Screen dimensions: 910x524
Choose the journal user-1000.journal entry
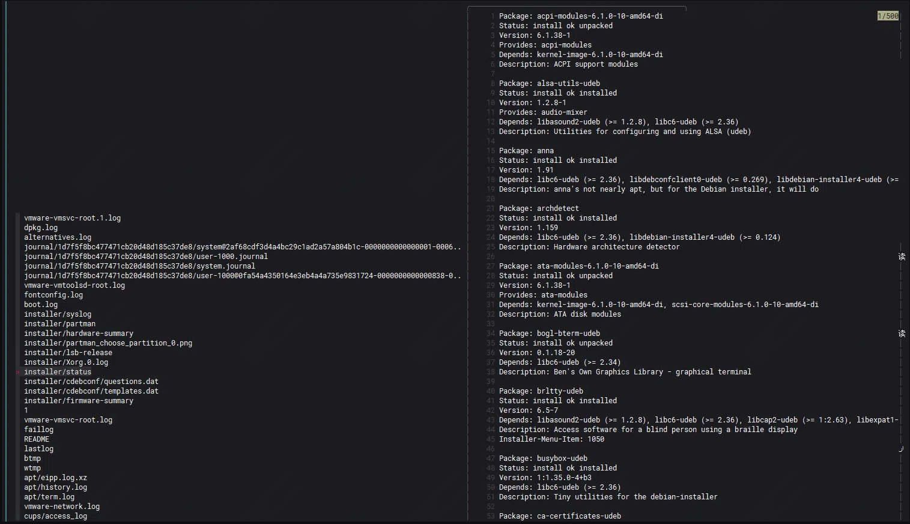pos(146,257)
